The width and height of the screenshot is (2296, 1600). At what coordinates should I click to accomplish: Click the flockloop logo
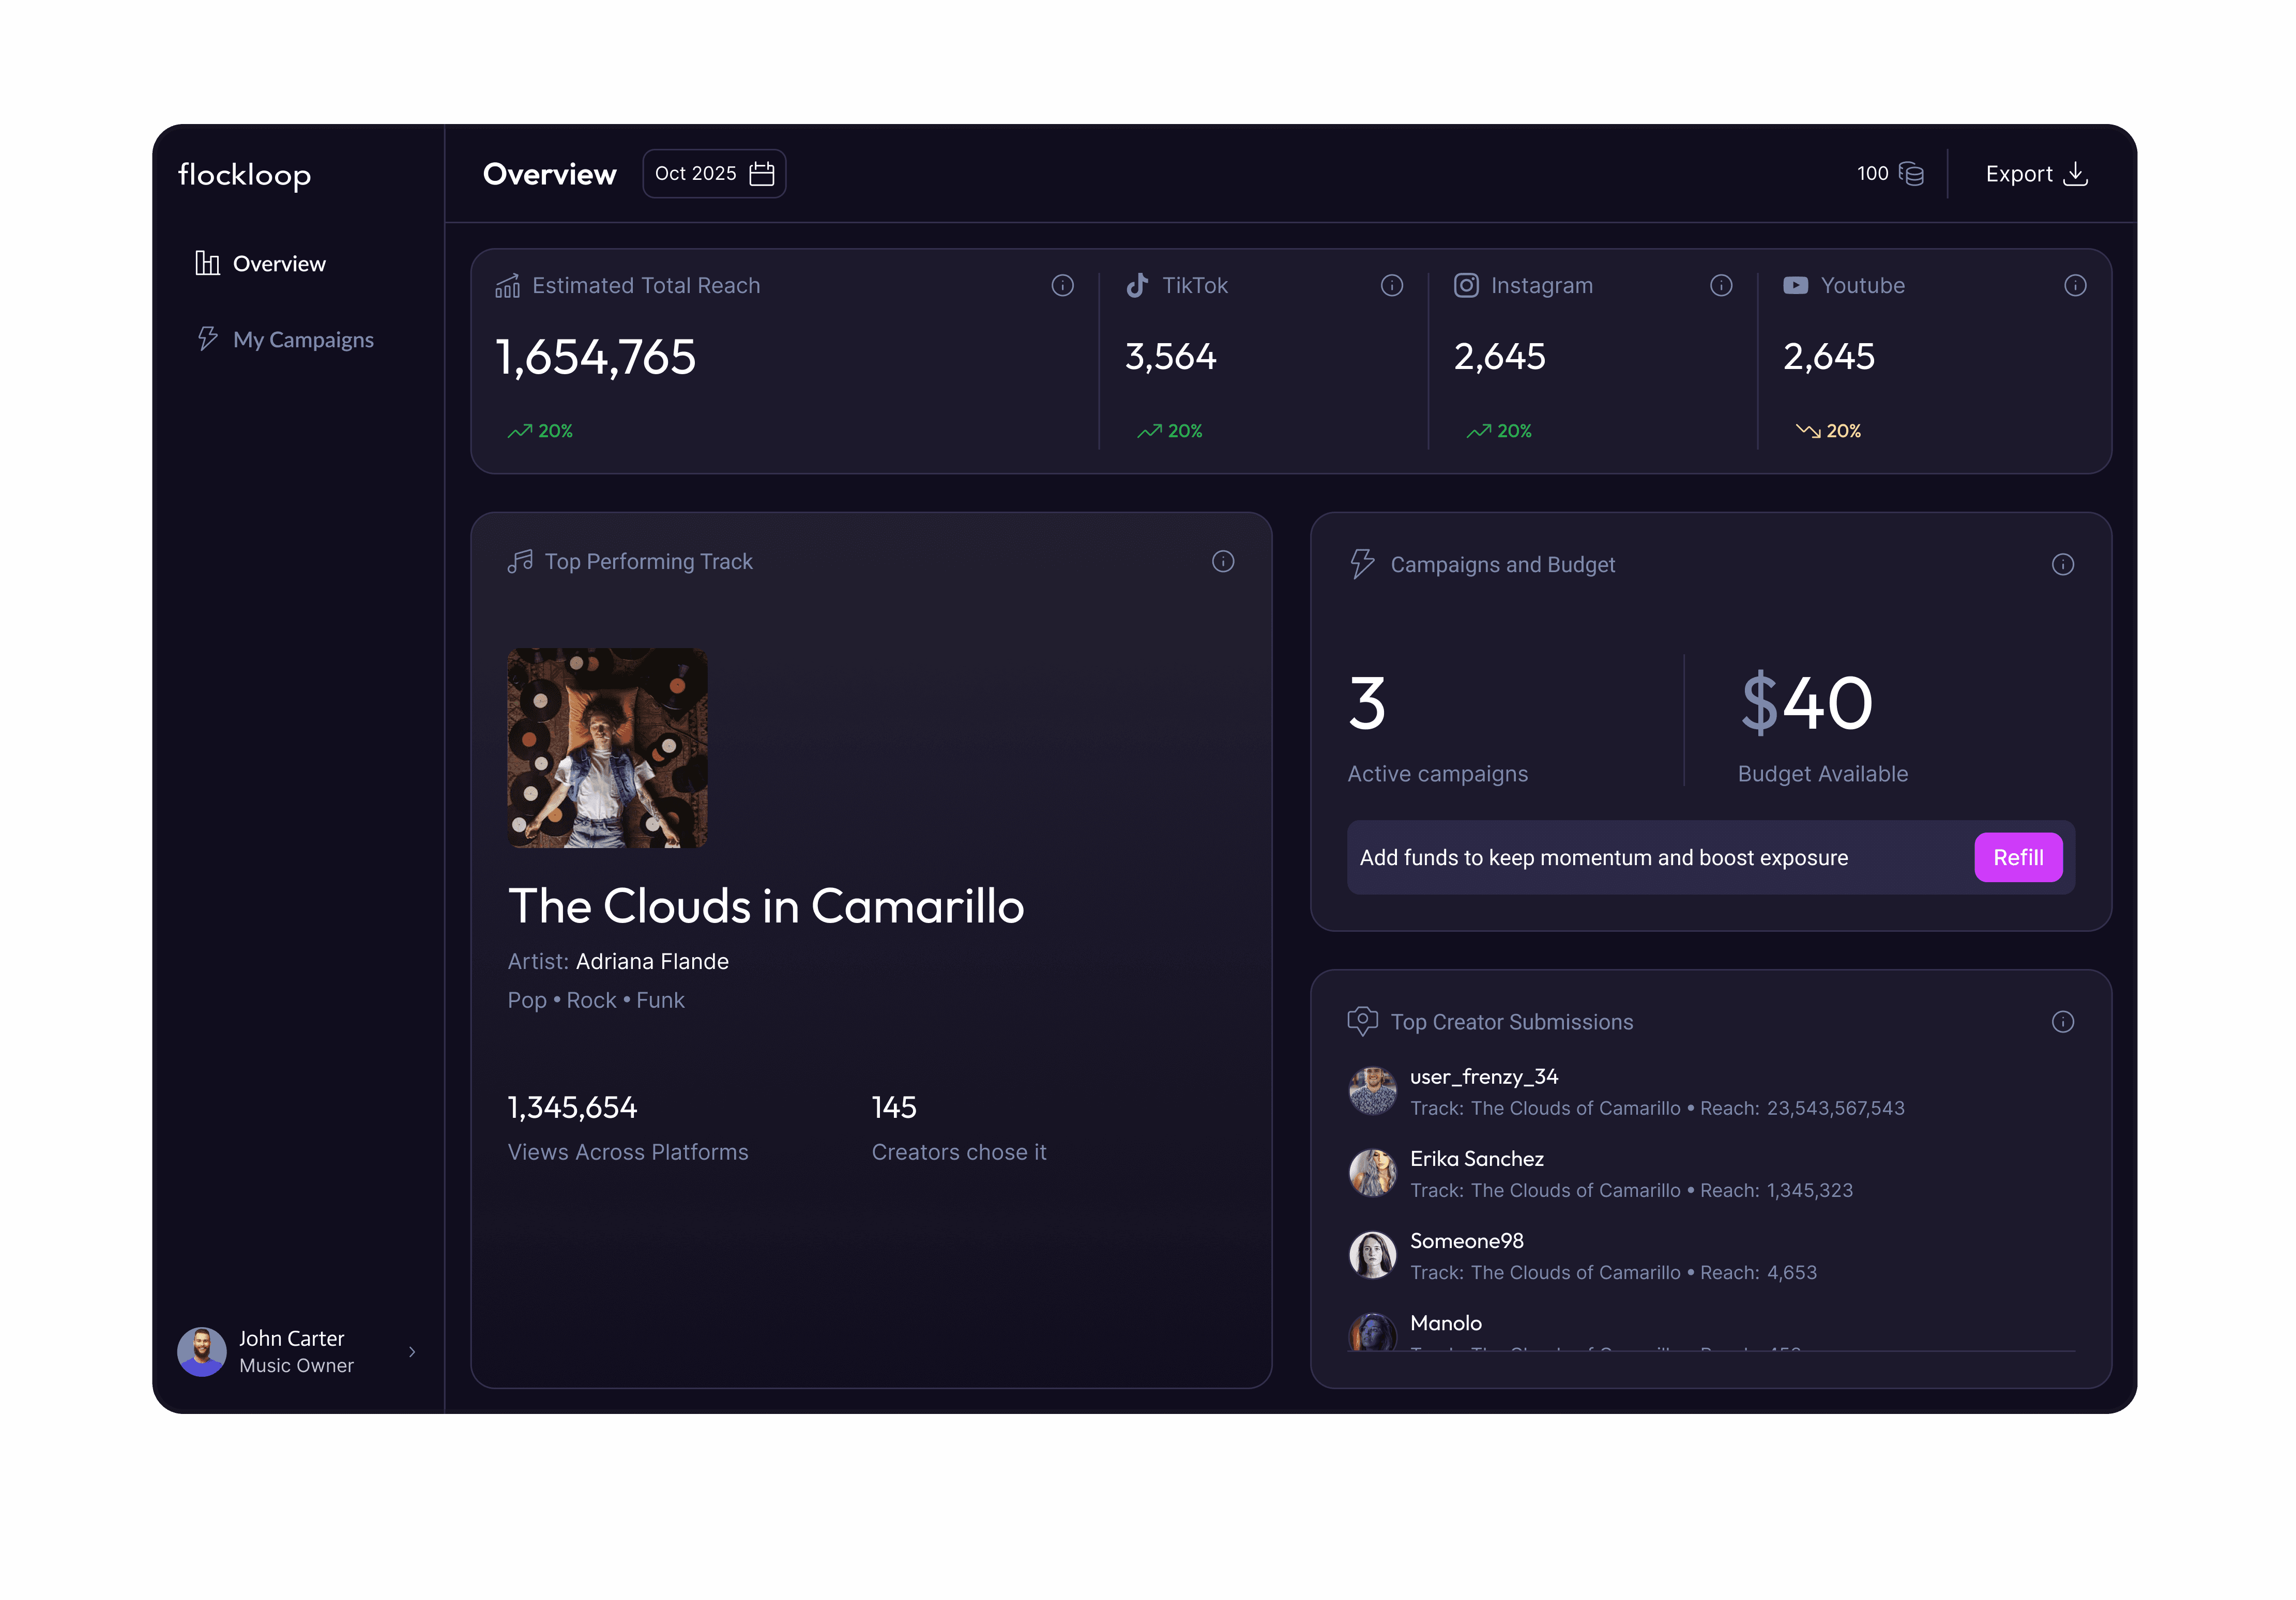click(x=244, y=175)
